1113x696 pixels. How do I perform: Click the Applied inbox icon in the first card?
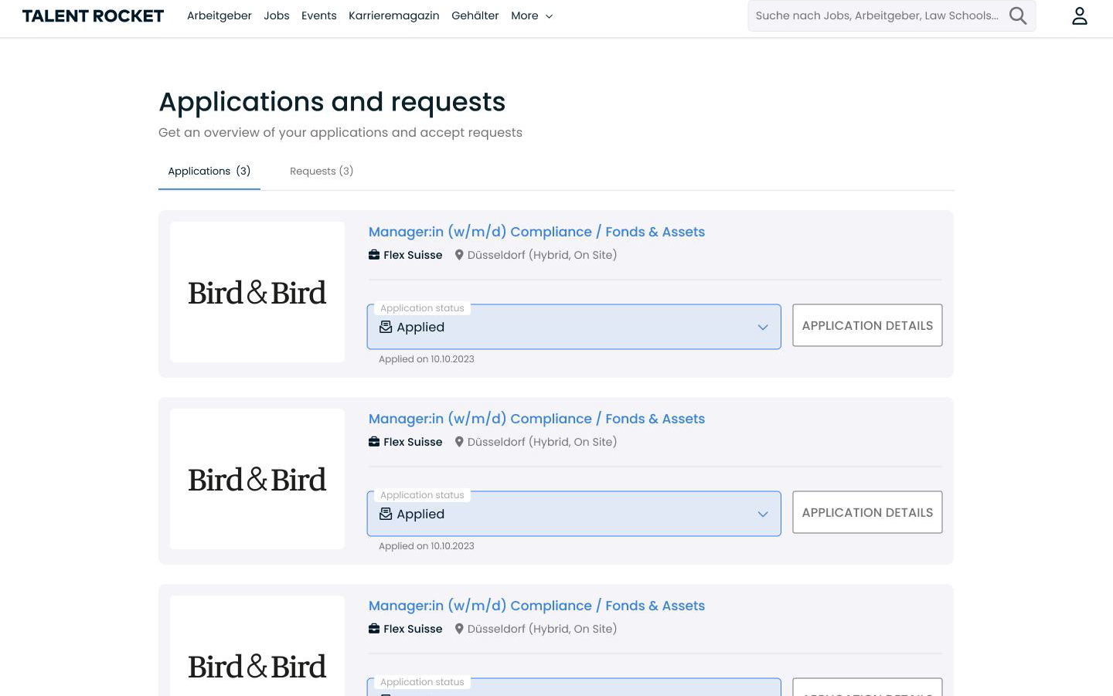[386, 327]
